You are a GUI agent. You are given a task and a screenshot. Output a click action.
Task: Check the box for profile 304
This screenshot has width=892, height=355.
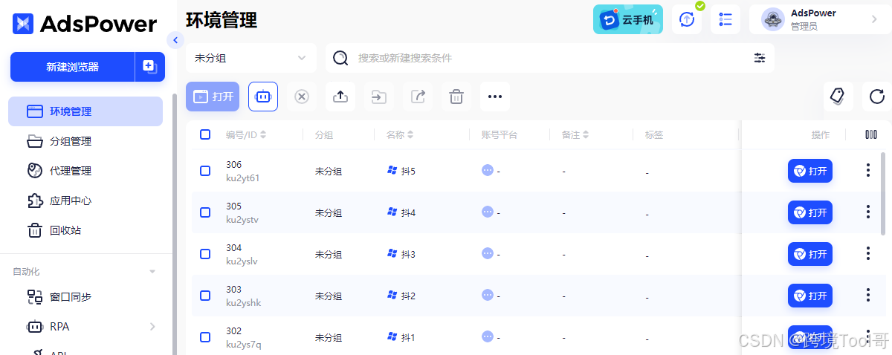[x=205, y=254]
